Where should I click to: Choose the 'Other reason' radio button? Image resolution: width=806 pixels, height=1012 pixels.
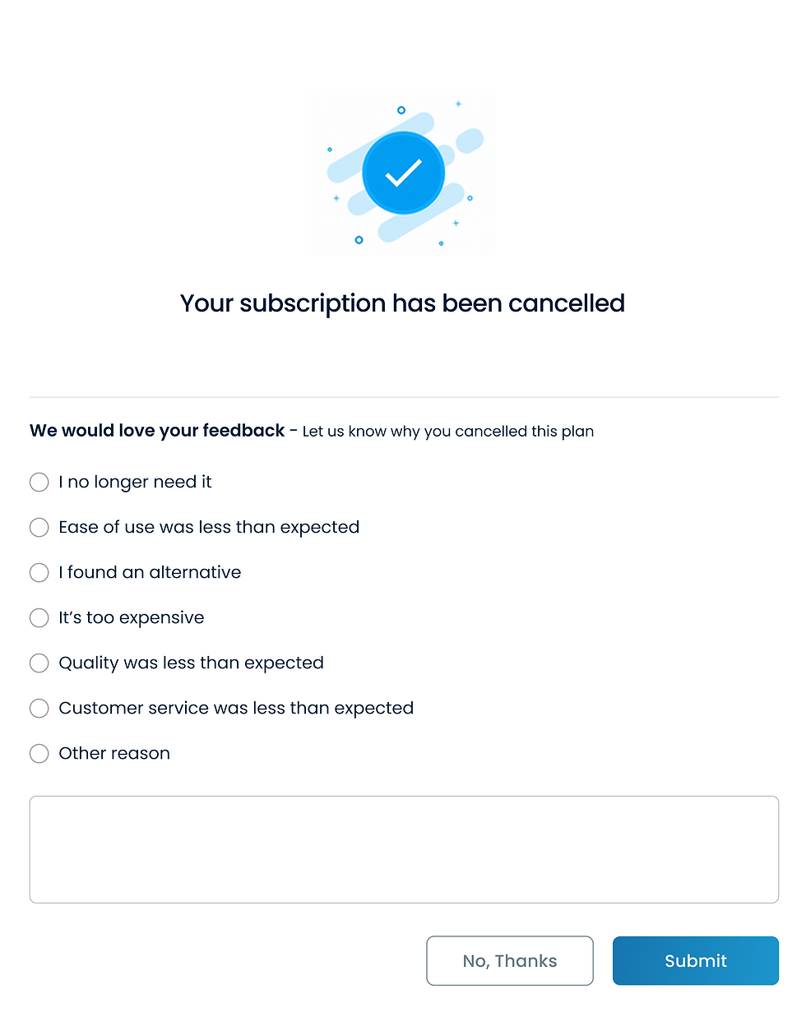pyautogui.click(x=39, y=754)
